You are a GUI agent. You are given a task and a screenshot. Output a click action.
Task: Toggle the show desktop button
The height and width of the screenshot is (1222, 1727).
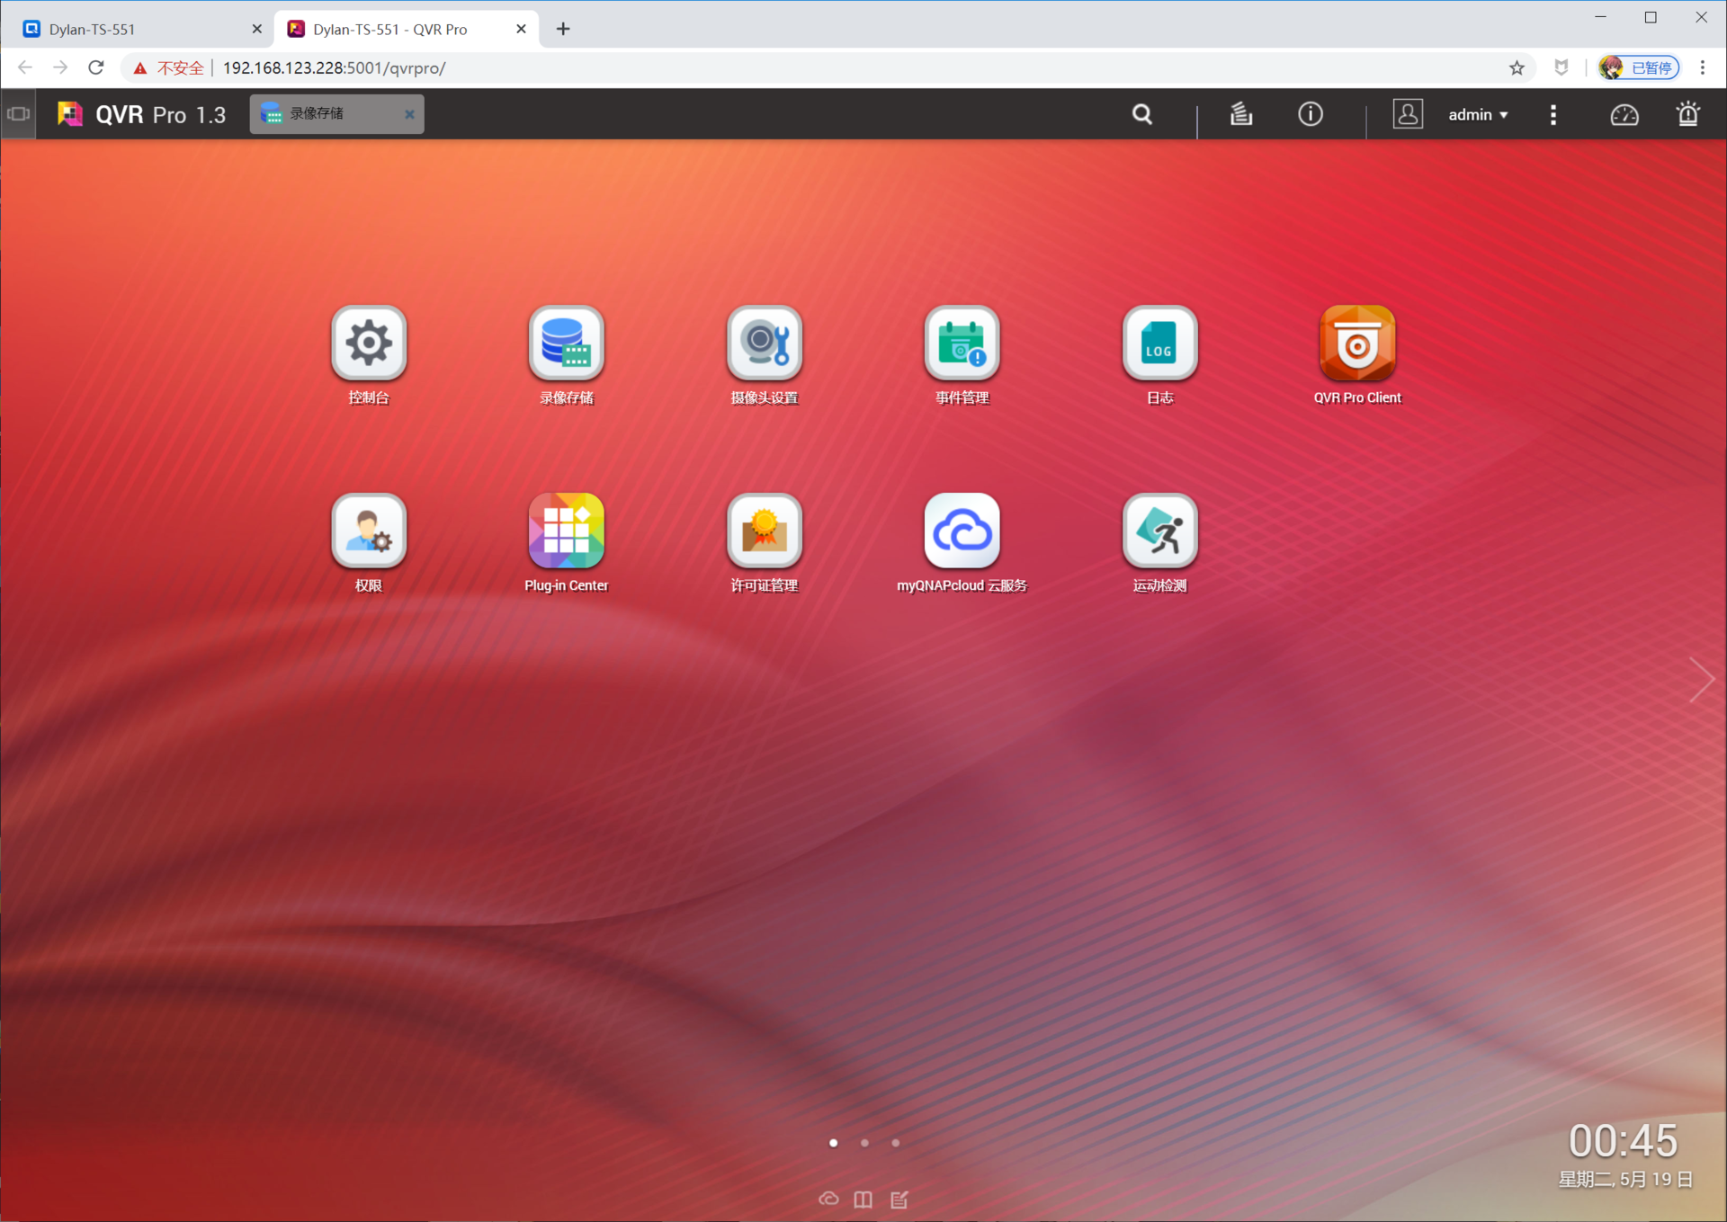[18, 114]
